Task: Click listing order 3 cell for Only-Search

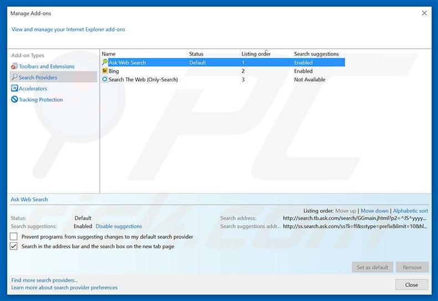Action: tap(243, 79)
